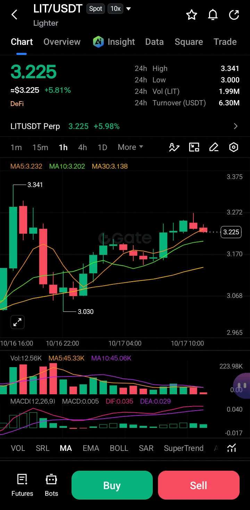Image resolution: width=250 pixels, height=510 pixels.
Task: Select the 1D timeframe
Action: 102,147
